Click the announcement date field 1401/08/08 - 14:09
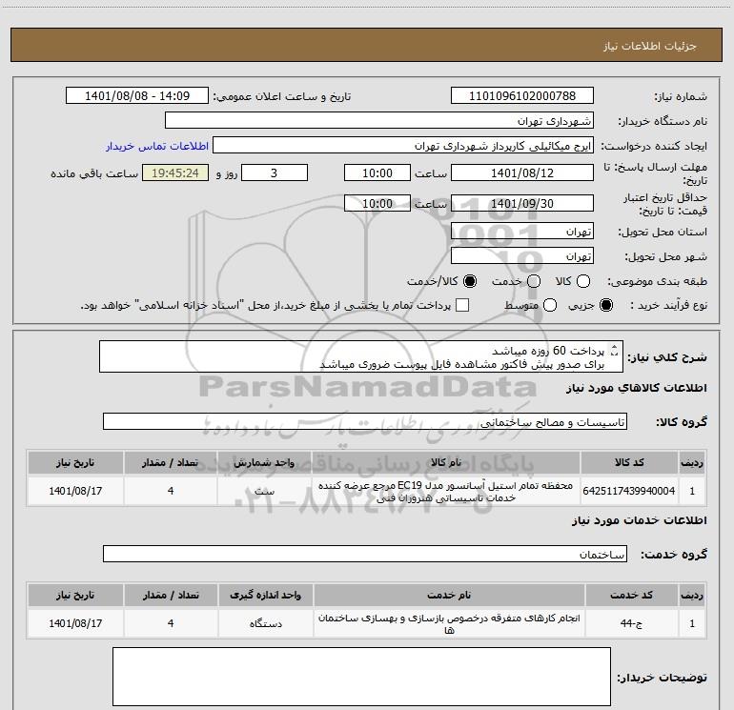 point(137,96)
